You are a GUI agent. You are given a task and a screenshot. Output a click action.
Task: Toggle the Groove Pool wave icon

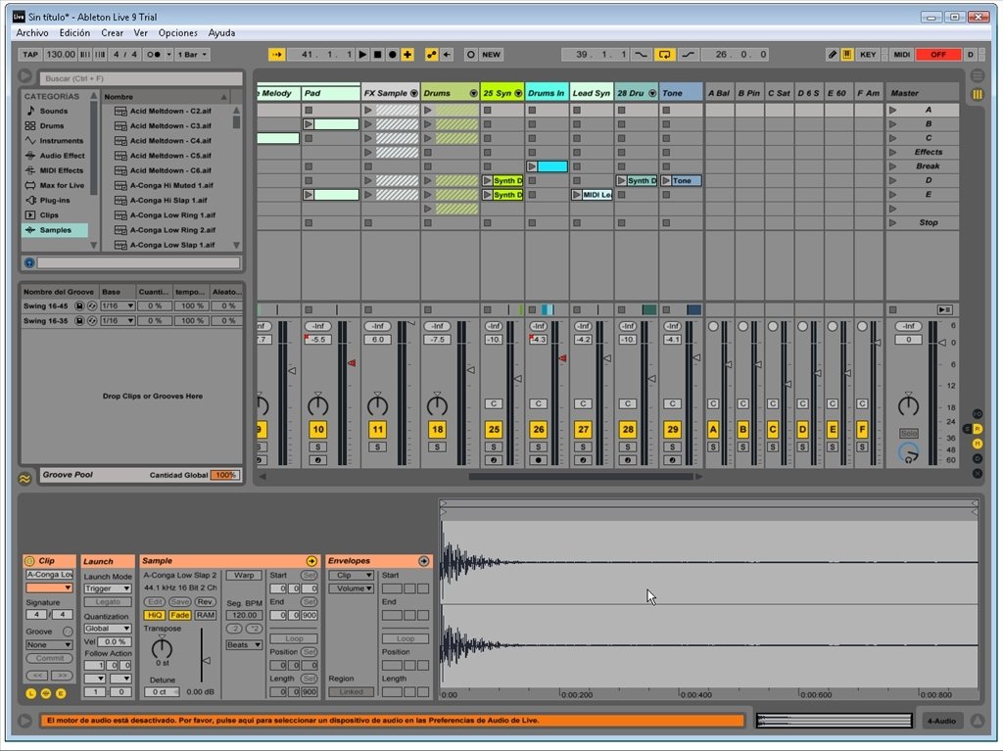coord(24,478)
